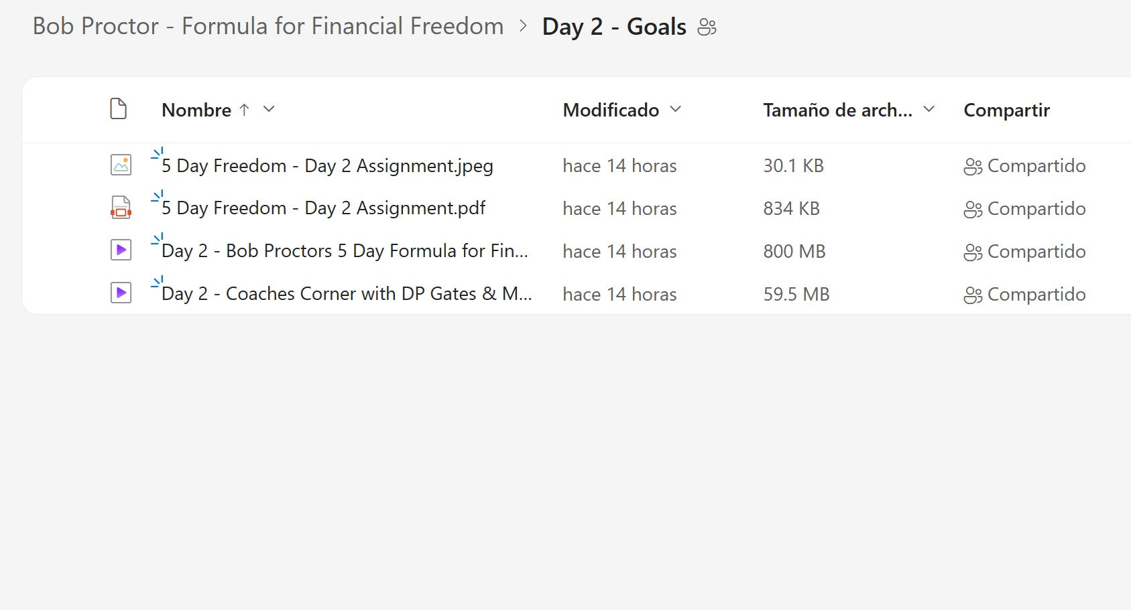1131x610 pixels.
Task: Toggle the ascending sort arrow by Nombre
Action: [245, 110]
